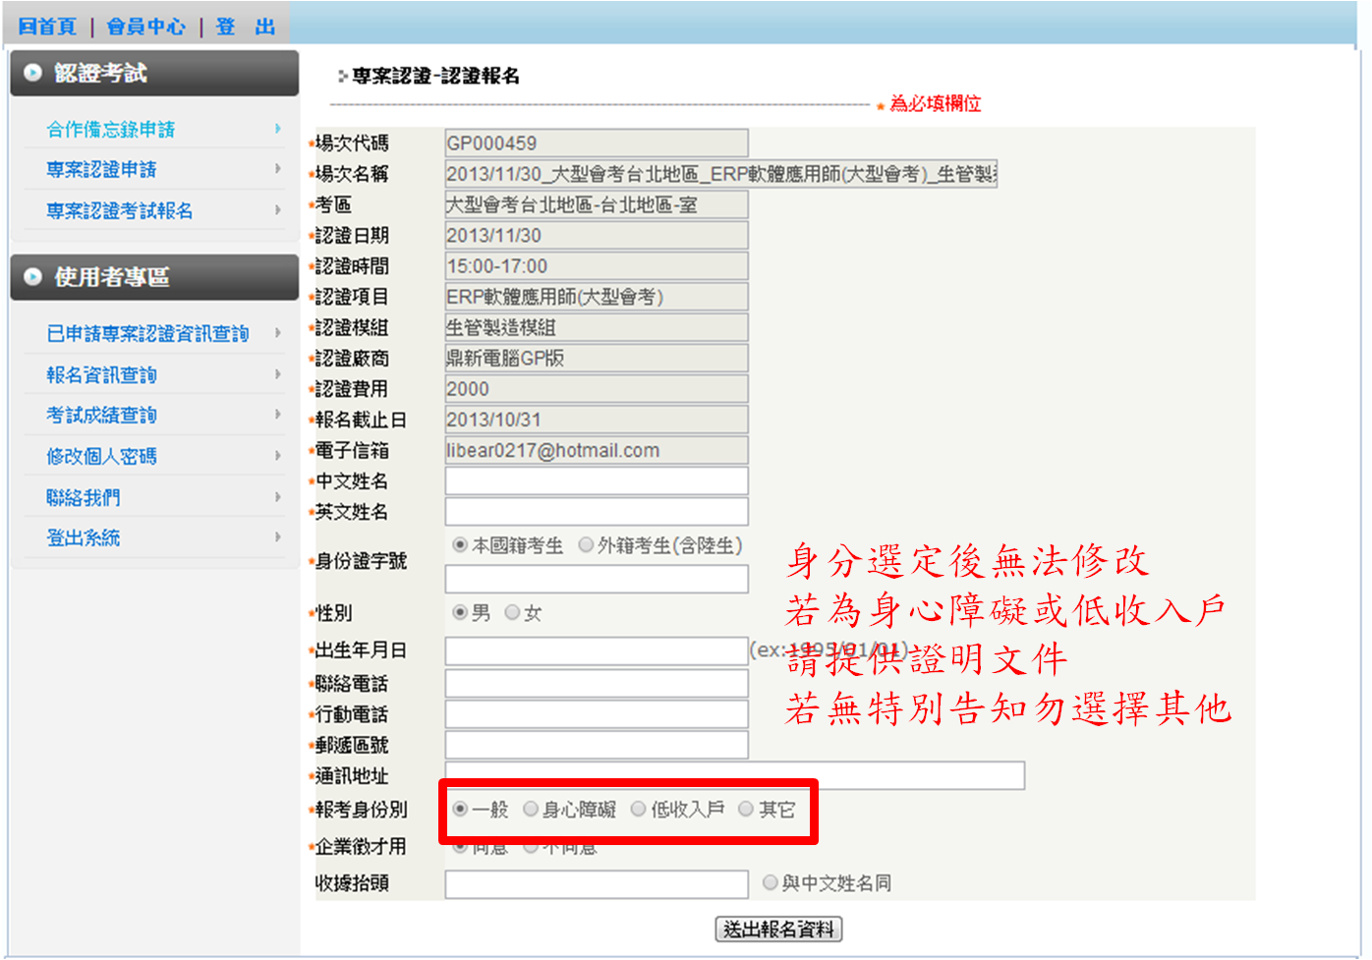Image resolution: width=1372 pixels, height=960 pixels.
Task: Click the 聯絡電話 input field
Action: pos(597,684)
